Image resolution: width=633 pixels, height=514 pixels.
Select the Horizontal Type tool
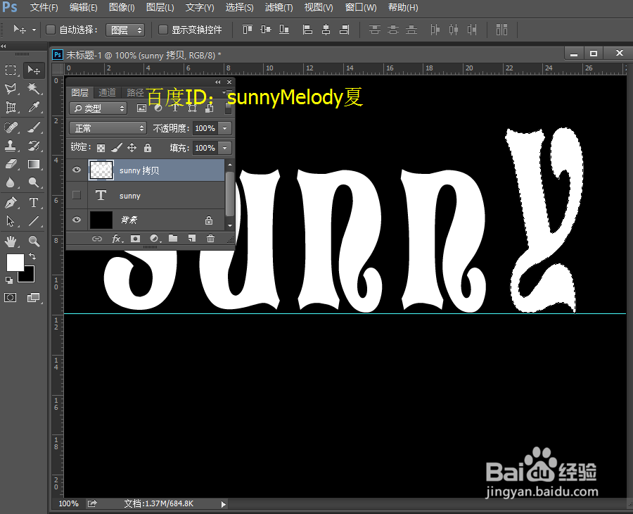tap(34, 202)
